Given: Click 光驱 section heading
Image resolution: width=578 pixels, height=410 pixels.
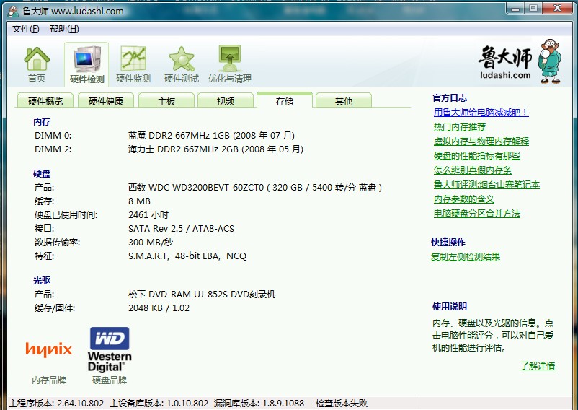Looking at the screenshot, I should tap(42, 281).
